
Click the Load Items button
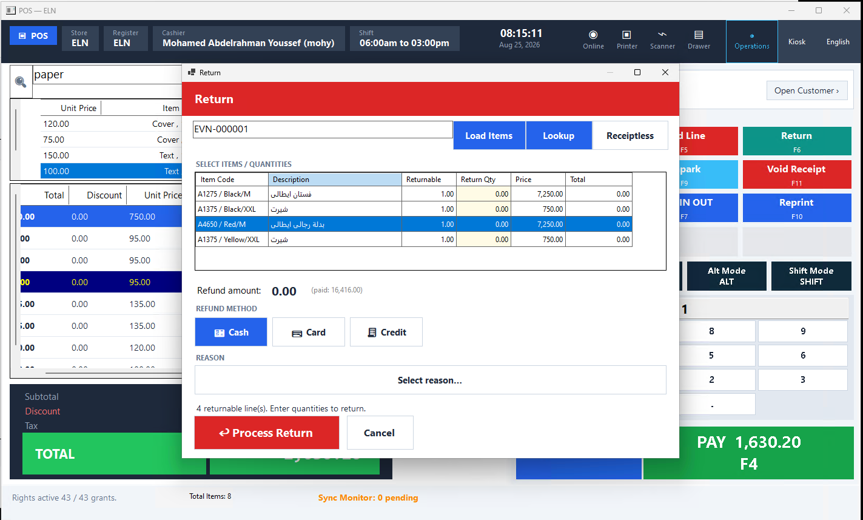pos(489,135)
